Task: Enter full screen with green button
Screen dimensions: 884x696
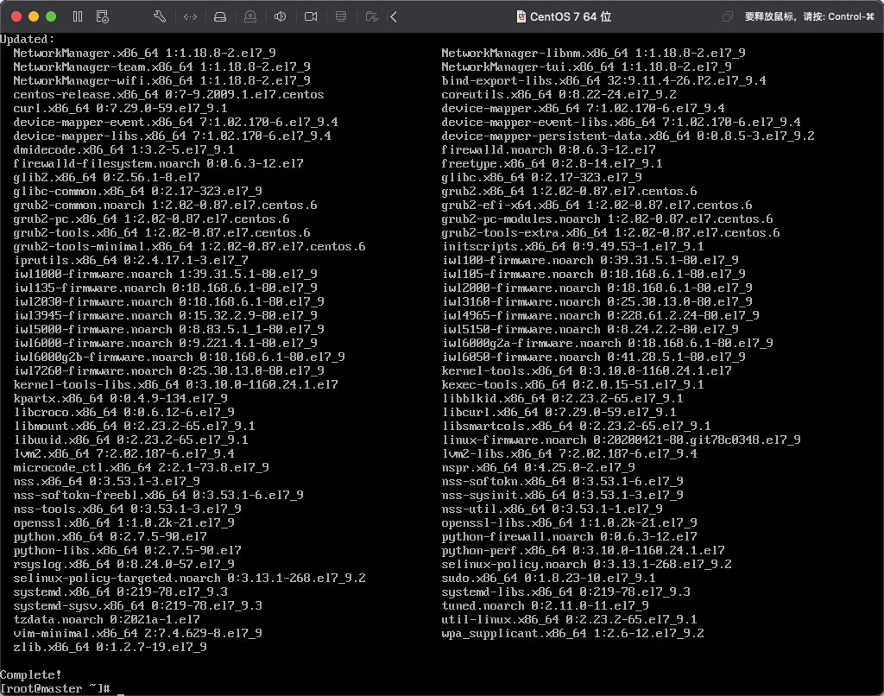Action: pos(51,16)
